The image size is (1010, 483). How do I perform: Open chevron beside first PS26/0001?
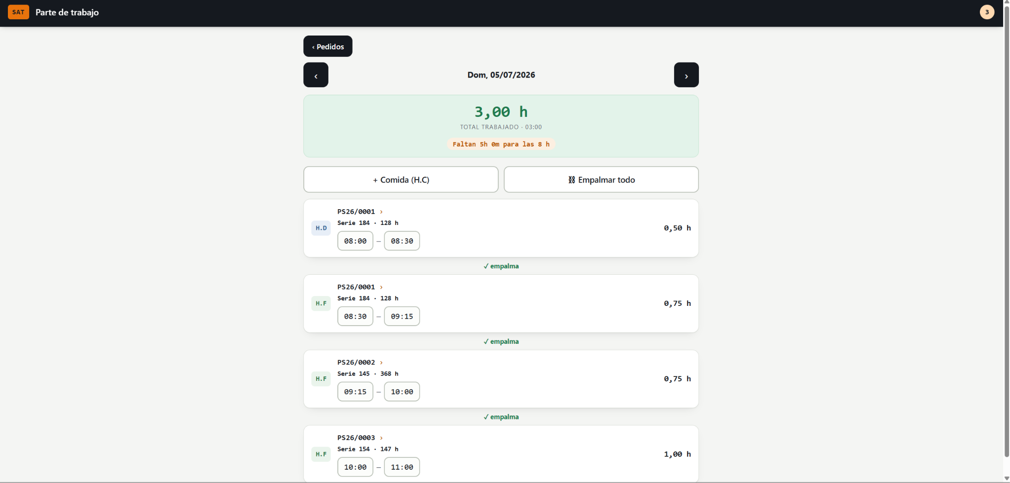381,212
